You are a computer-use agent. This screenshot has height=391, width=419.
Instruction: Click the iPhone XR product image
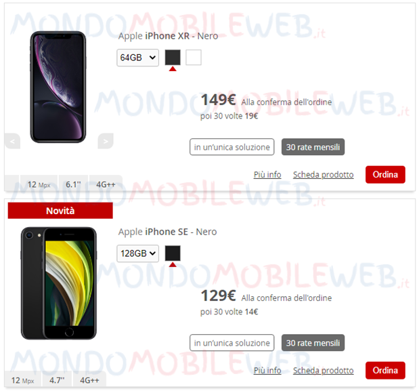pyautogui.click(x=58, y=87)
